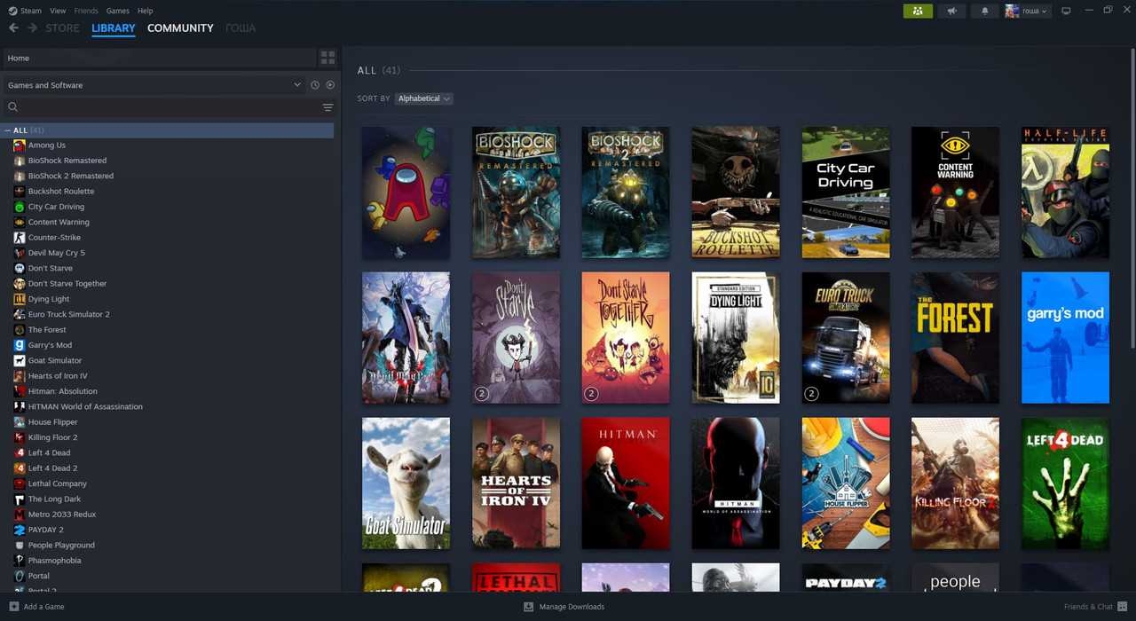
Task: Open Manage Downloads
Action: [x=564, y=607]
